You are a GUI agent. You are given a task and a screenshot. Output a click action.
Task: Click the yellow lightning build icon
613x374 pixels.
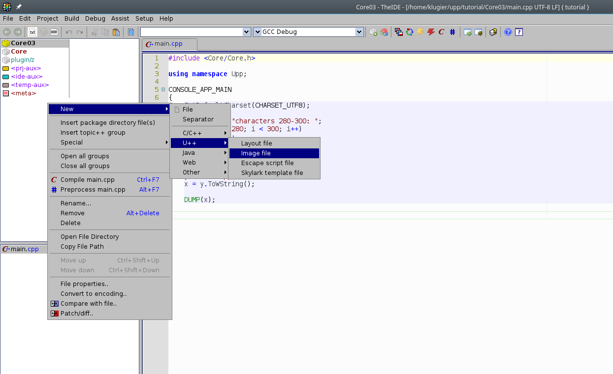420,32
